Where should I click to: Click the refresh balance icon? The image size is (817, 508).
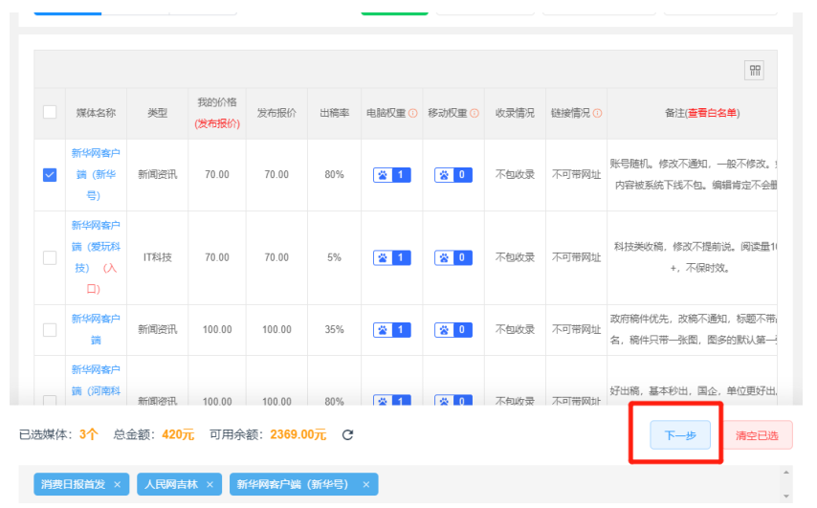348,435
